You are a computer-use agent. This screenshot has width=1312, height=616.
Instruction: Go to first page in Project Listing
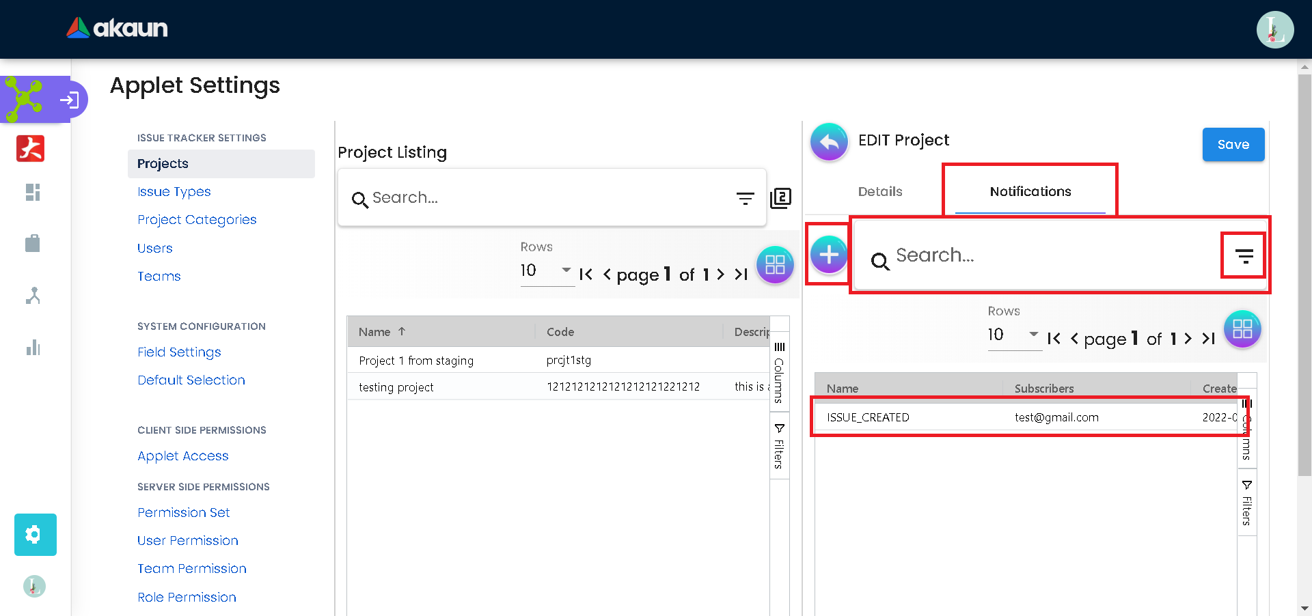click(x=586, y=275)
